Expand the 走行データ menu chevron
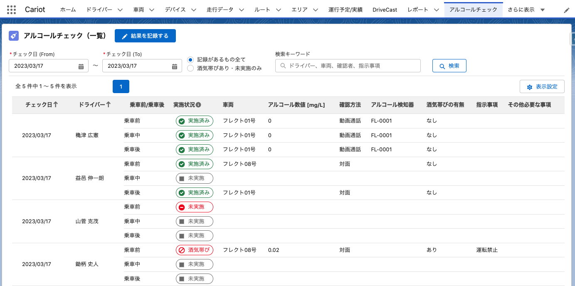 point(241,10)
